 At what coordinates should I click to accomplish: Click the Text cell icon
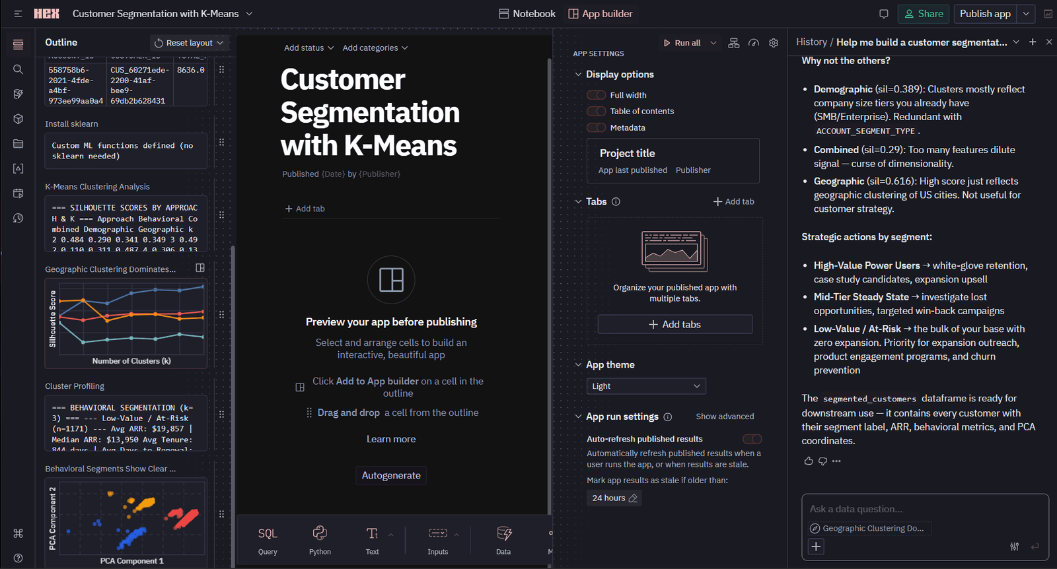click(372, 533)
